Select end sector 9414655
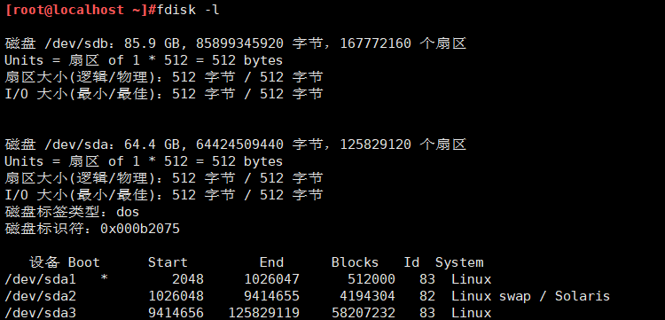665x320 pixels. [x=272, y=296]
